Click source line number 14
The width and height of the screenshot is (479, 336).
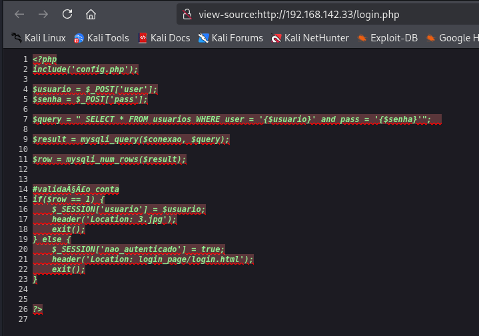pyautogui.click(x=23, y=189)
